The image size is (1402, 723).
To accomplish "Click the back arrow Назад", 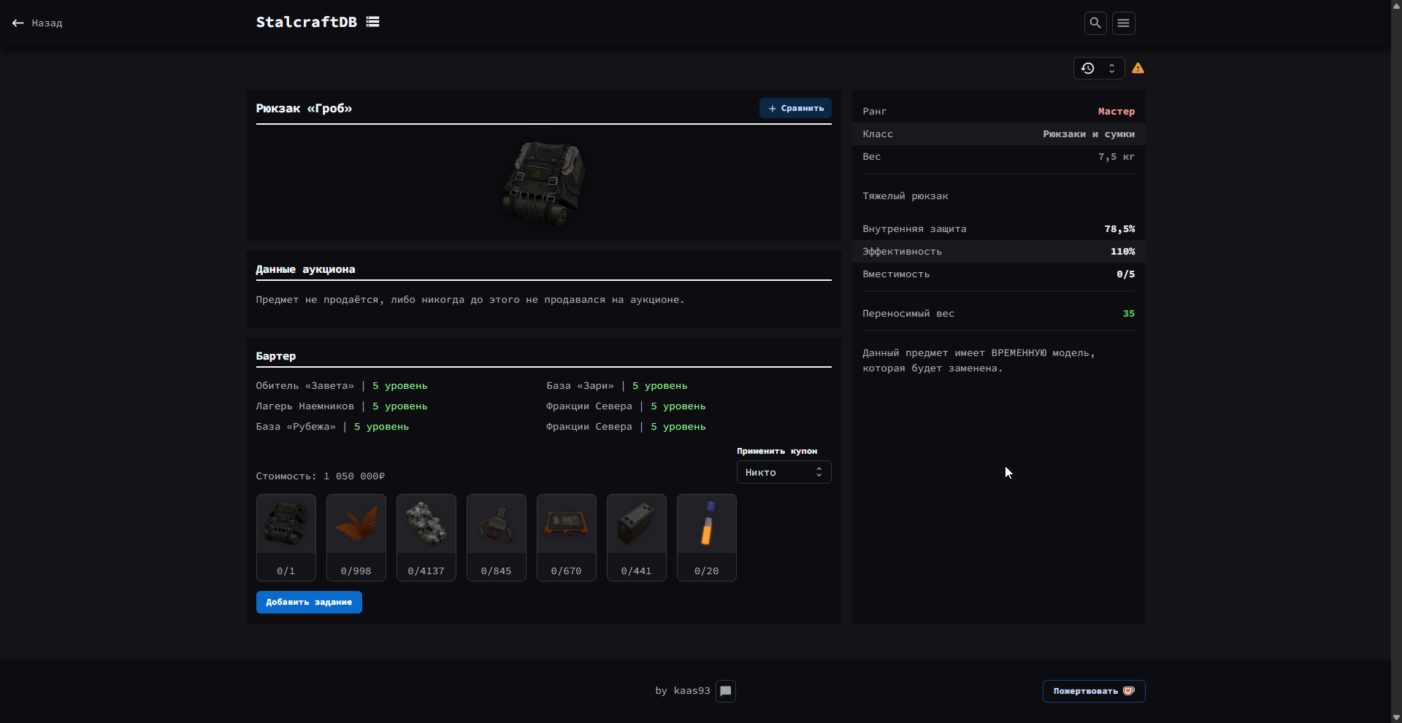I will pyautogui.click(x=37, y=23).
